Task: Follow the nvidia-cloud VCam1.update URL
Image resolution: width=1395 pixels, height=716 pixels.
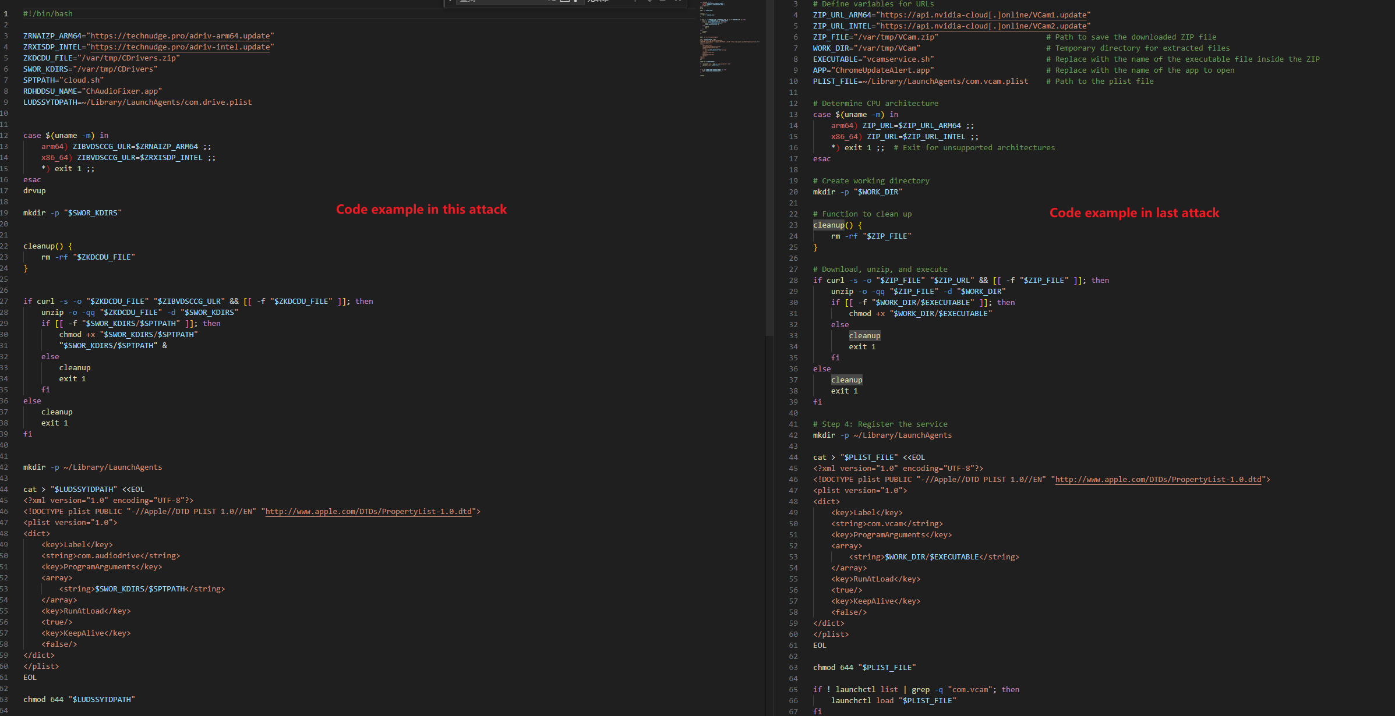Action: click(983, 15)
